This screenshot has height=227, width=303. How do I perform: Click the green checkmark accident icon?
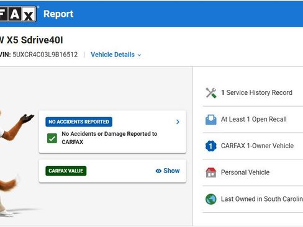(52, 138)
